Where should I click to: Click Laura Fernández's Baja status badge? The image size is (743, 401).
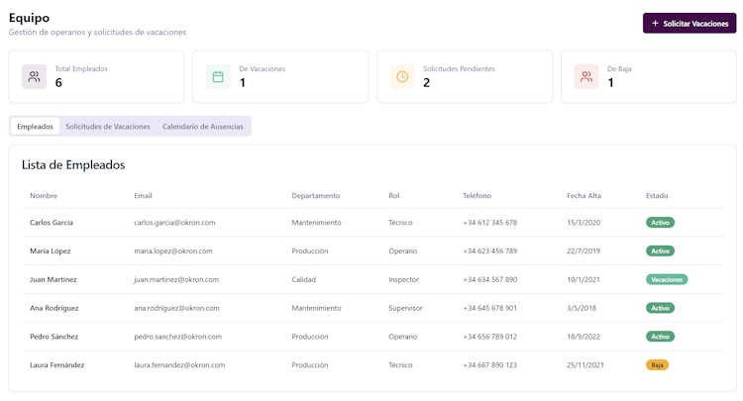(x=657, y=365)
